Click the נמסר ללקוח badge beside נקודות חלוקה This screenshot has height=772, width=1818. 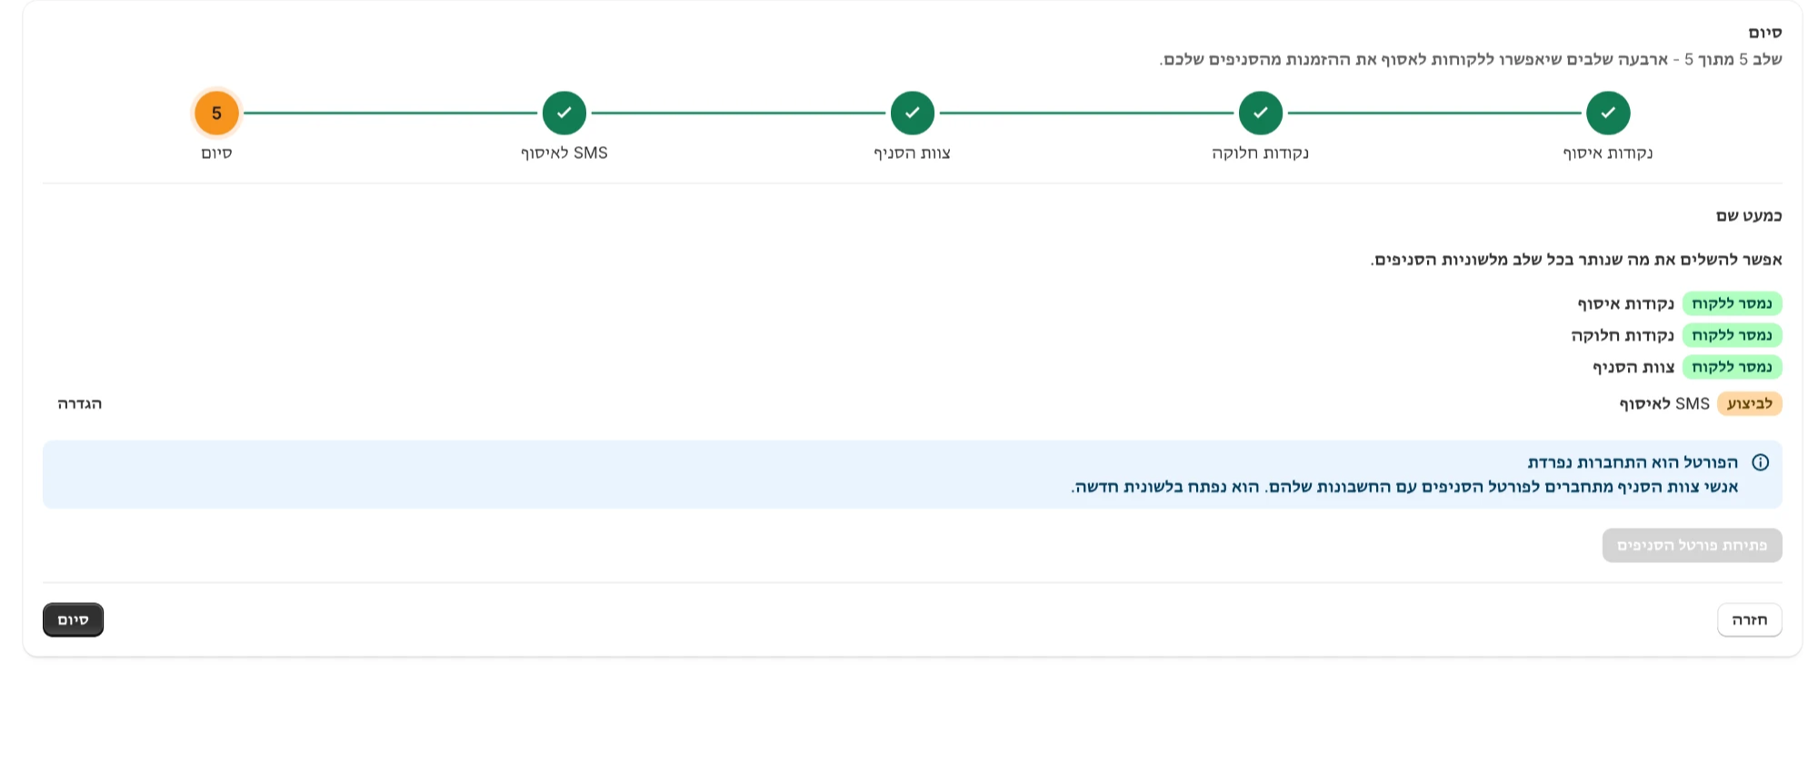coord(1733,335)
